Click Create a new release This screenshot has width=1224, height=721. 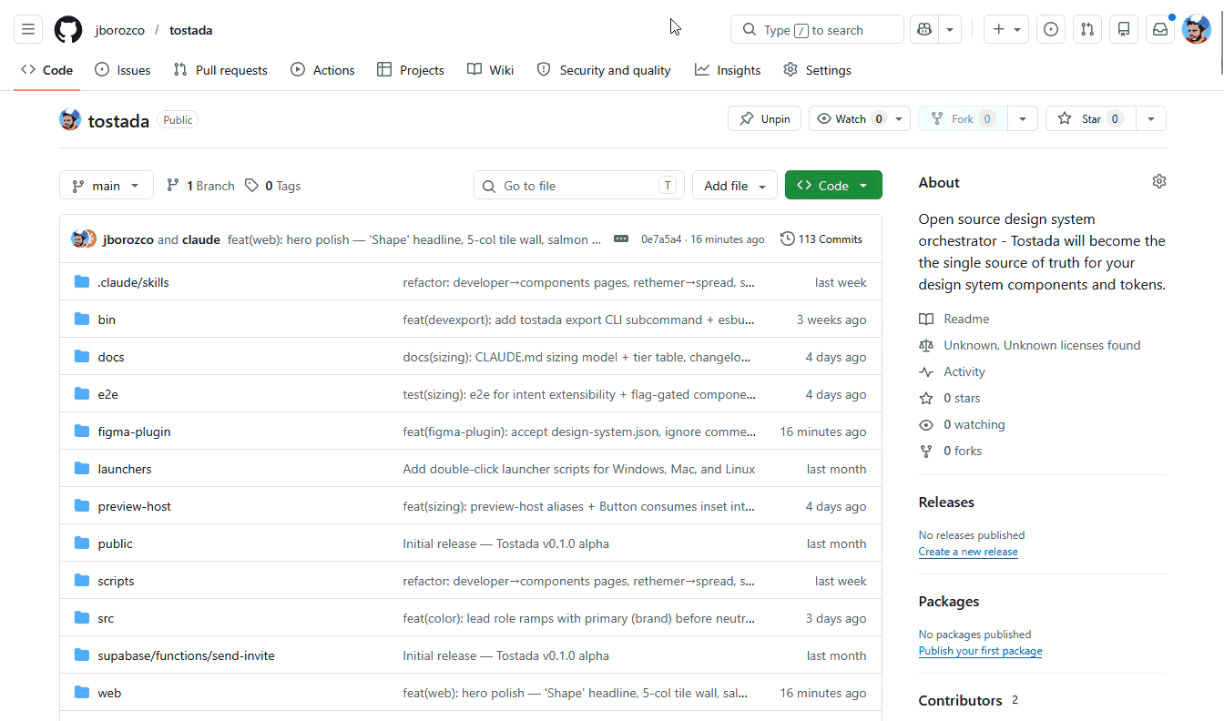(968, 552)
